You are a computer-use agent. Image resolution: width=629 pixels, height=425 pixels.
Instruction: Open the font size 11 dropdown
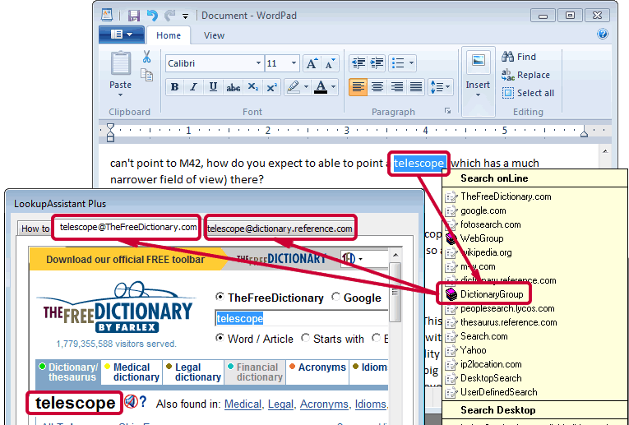294,63
